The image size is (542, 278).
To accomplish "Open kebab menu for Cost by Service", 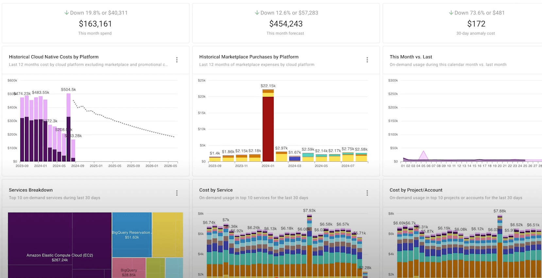I will [x=367, y=193].
